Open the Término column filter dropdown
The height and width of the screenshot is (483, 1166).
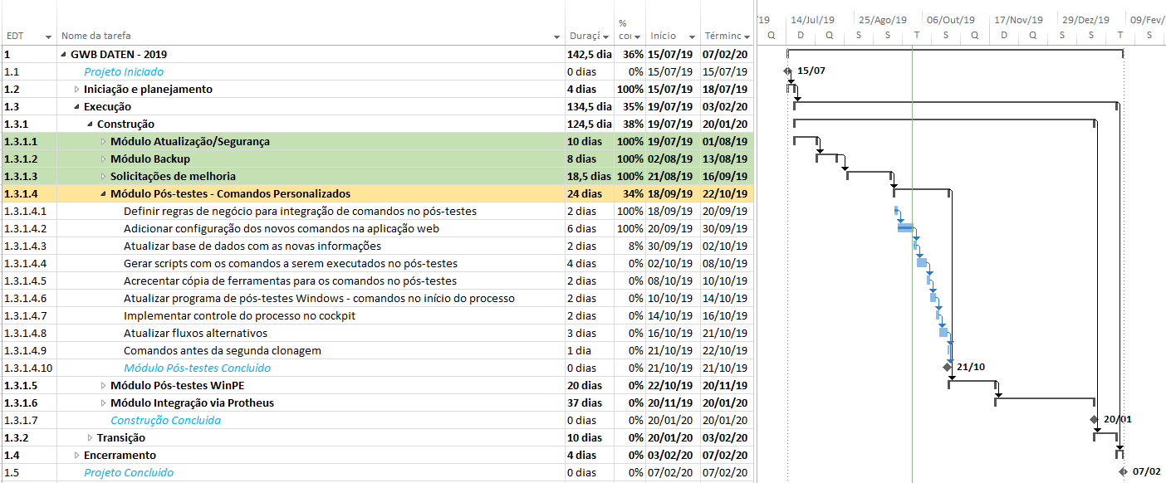coord(747,37)
